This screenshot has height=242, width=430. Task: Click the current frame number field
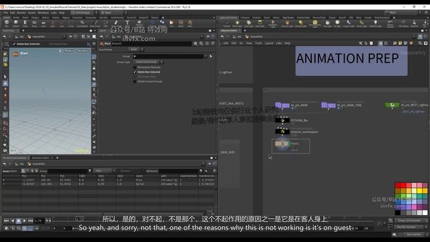click(x=39, y=220)
